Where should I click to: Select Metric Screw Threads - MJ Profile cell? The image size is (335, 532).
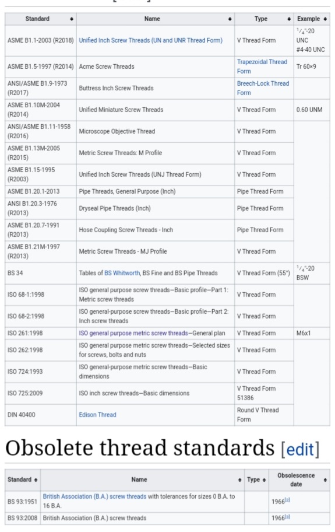click(156, 252)
